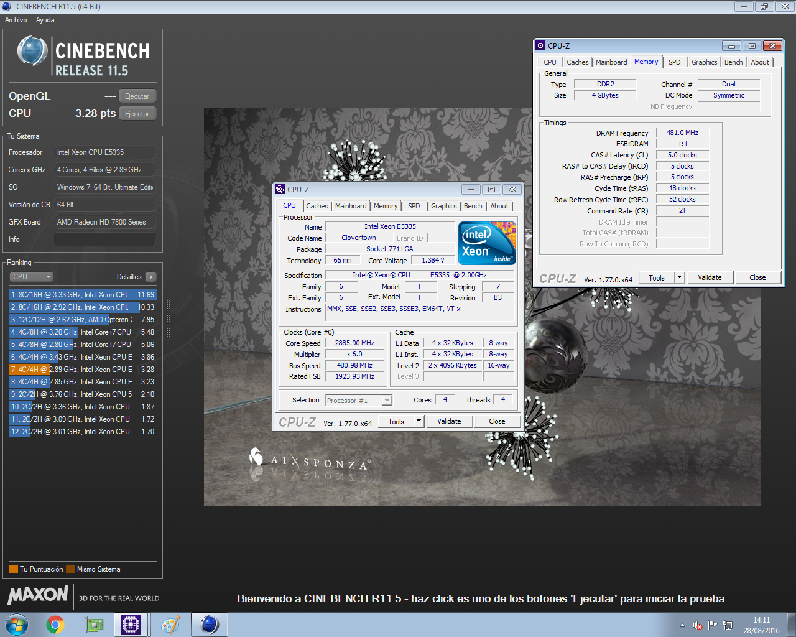This screenshot has height=637, width=796.
Task: Open the Action Center flag icon
Action: pos(713,625)
